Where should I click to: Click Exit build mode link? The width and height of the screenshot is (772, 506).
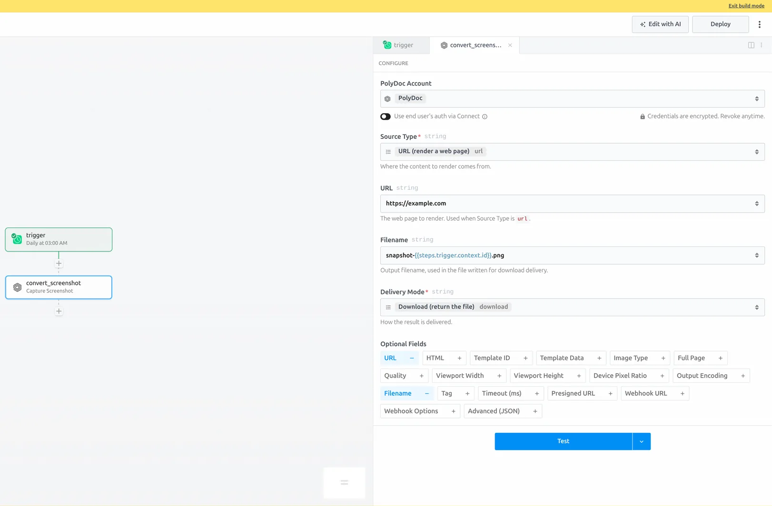[x=746, y=6]
